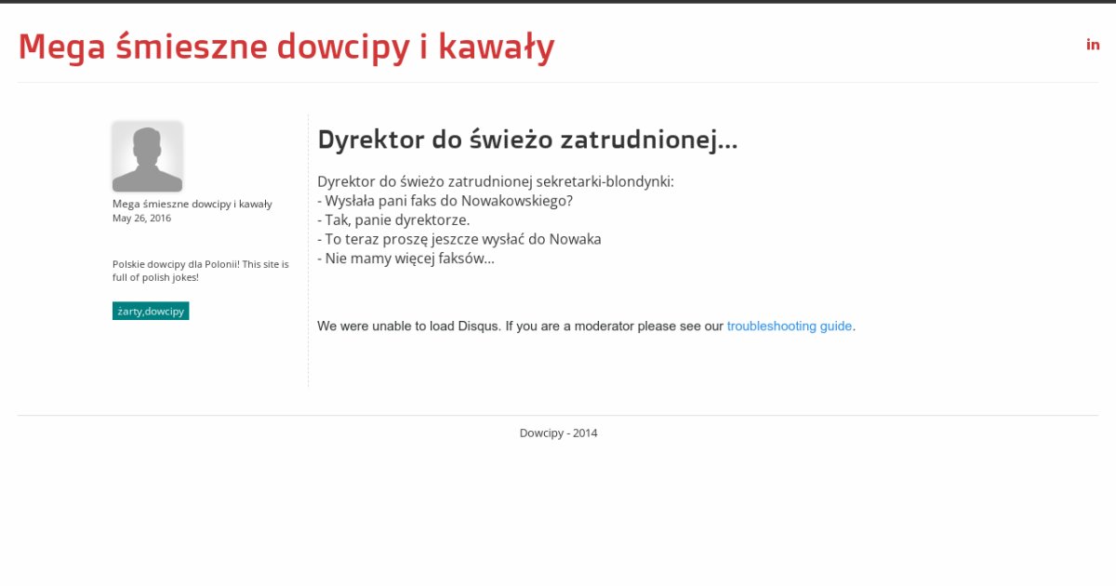Click the author name below the avatar
The image size is (1116, 586).
tap(192, 204)
